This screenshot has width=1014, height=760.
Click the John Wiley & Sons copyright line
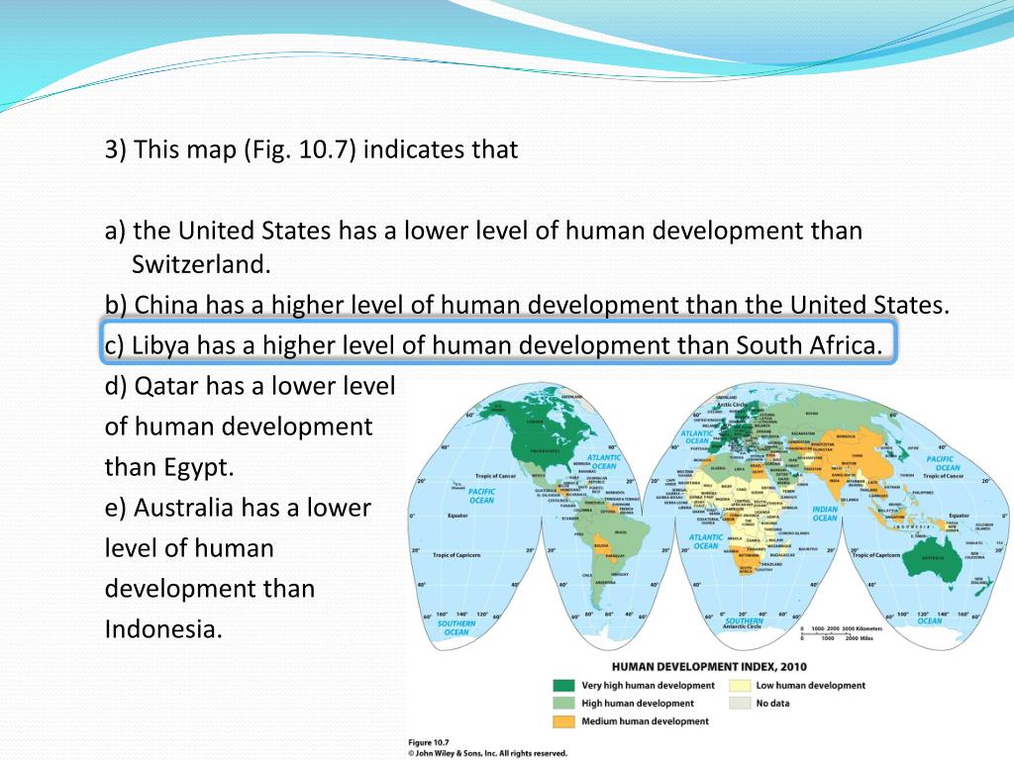487,753
